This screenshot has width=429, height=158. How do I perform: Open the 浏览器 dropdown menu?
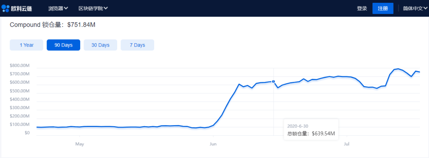pos(58,8)
